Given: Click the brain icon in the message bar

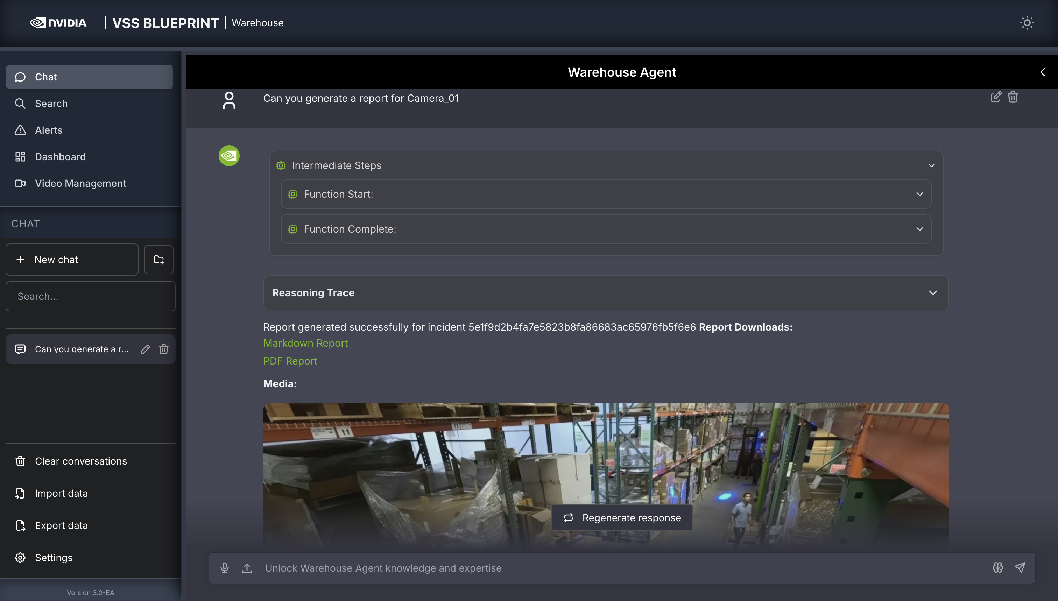Looking at the screenshot, I should click(x=998, y=567).
